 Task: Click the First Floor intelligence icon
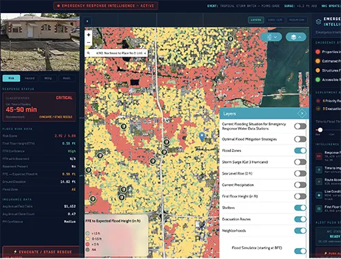319,208
